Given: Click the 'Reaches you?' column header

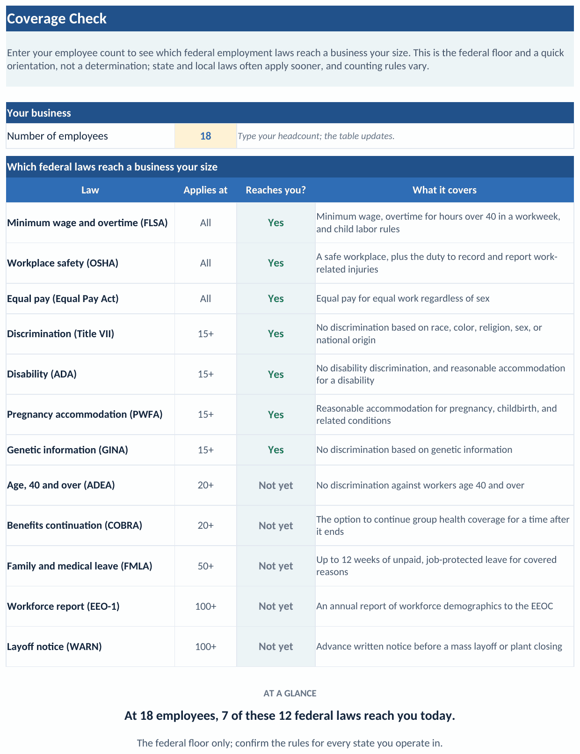Looking at the screenshot, I should click(x=276, y=190).
